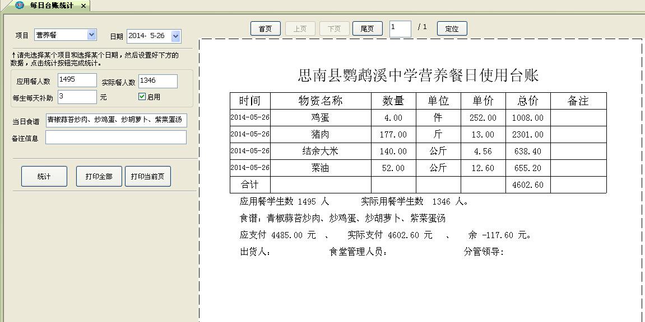
Task: Select the 菜油 cell
Action: (x=321, y=168)
